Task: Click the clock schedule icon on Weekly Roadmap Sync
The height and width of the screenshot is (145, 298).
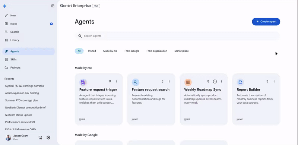Action: coord(215,81)
